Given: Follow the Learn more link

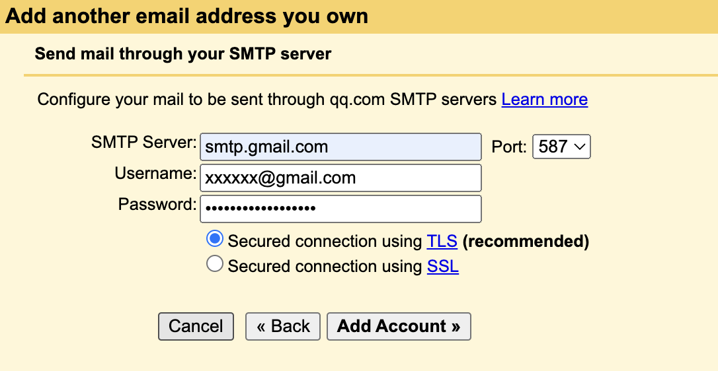Looking at the screenshot, I should pos(545,99).
